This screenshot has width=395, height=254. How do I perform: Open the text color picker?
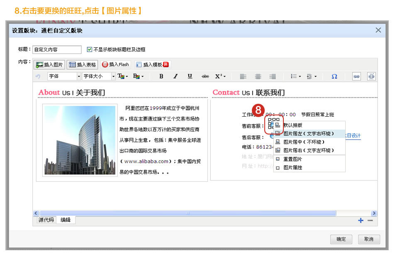coord(123,76)
